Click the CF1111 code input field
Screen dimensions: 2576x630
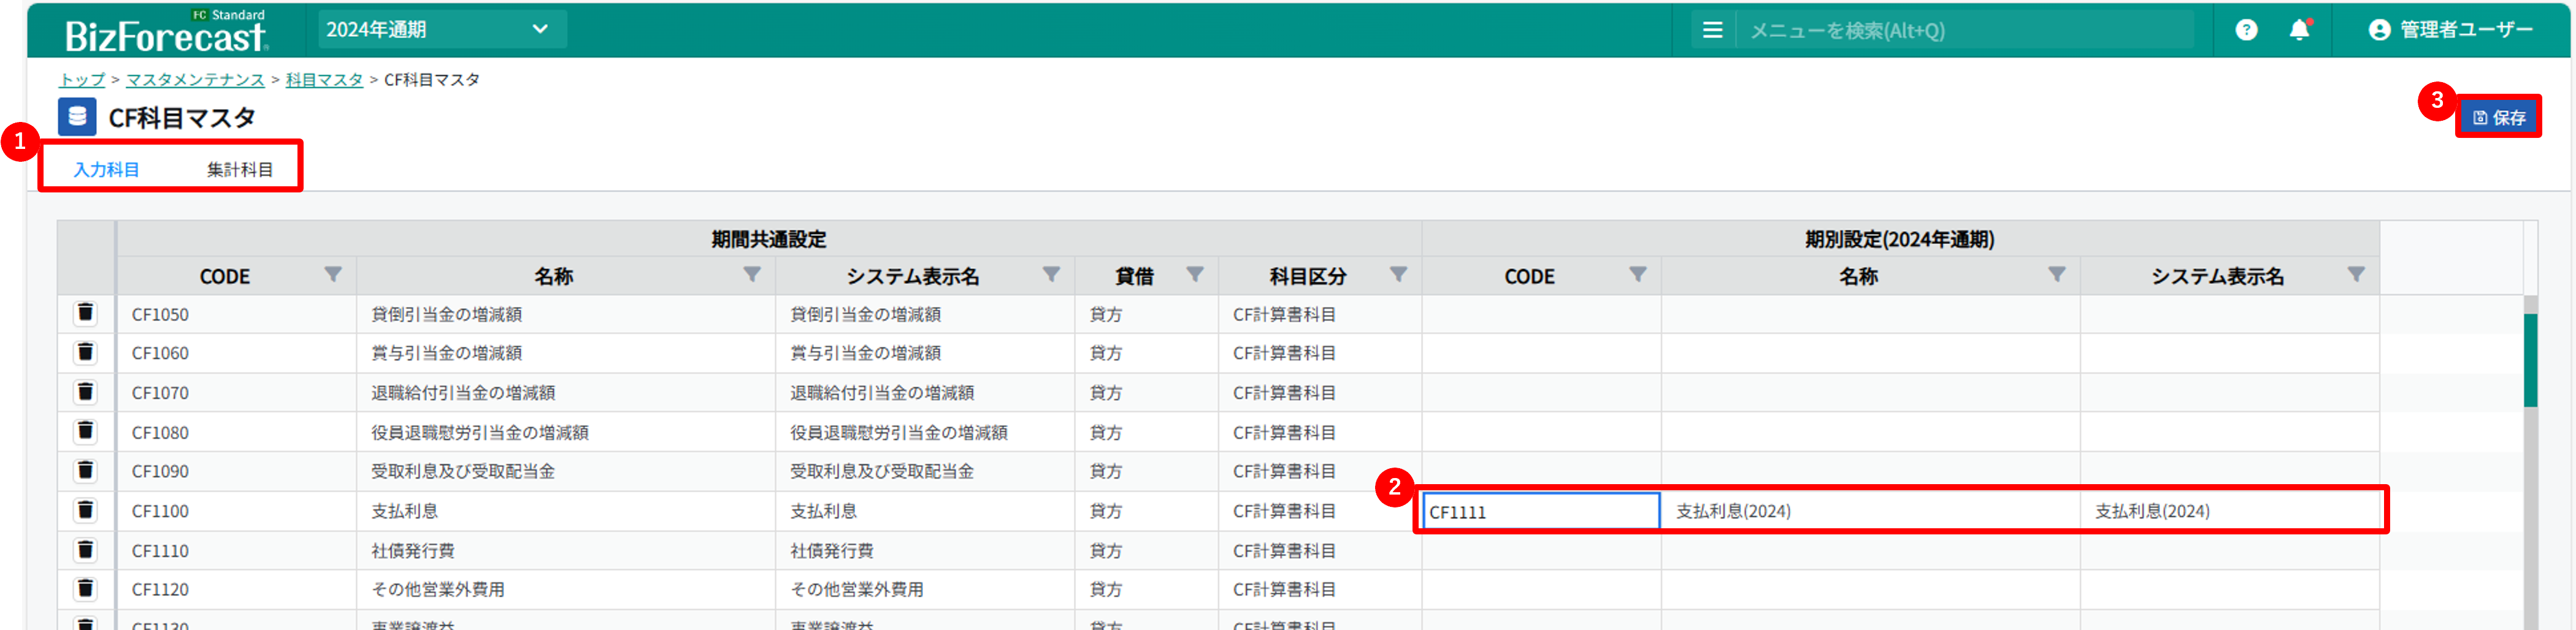(x=1540, y=511)
